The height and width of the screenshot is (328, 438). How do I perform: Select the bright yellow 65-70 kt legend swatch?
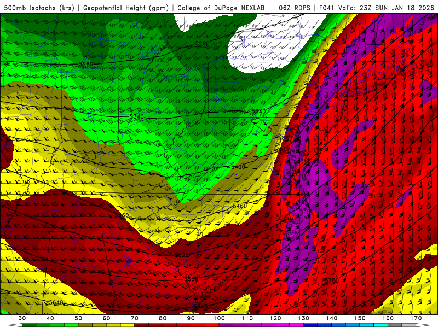(128, 325)
